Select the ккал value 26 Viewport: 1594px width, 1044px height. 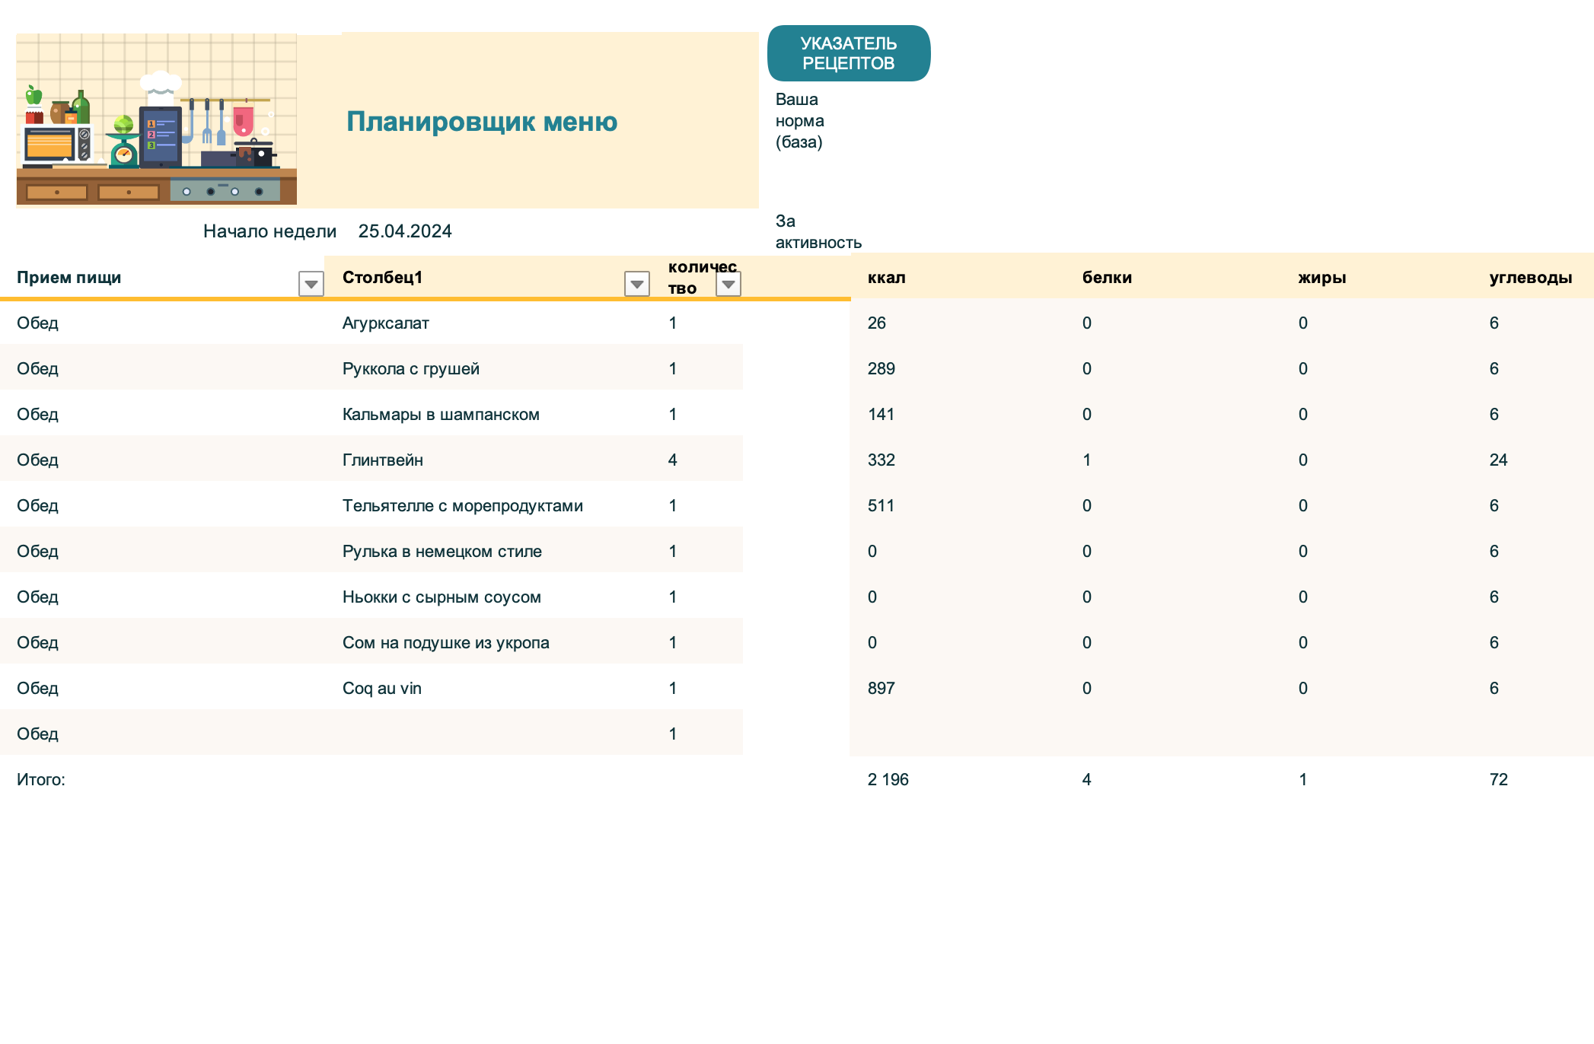[x=877, y=323]
